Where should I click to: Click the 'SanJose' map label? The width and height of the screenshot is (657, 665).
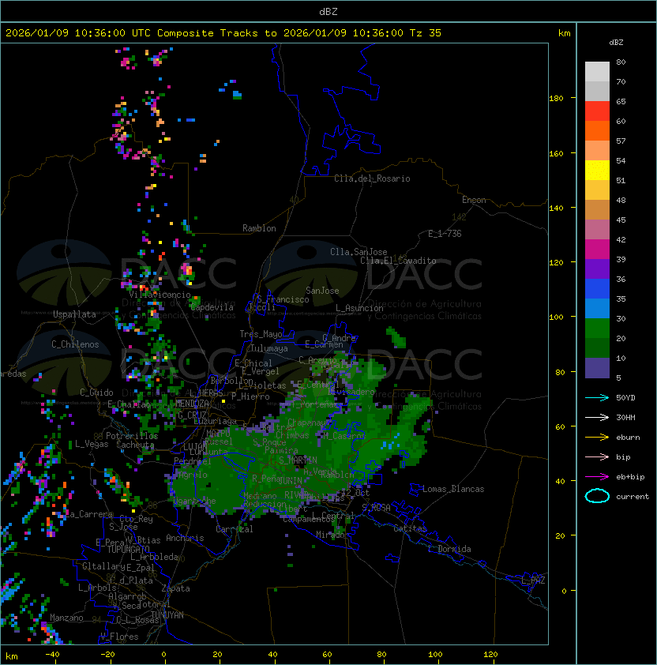click(x=322, y=291)
